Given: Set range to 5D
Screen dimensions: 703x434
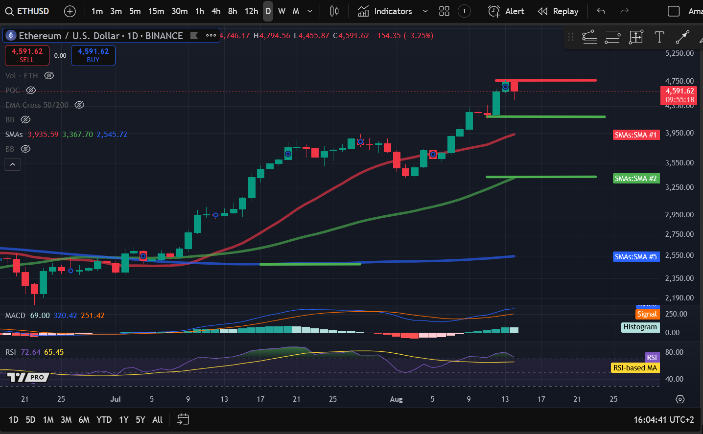Looking at the screenshot, I should (x=30, y=420).
